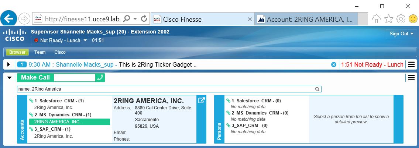419x148 pixels.
Task: Expand the ticker gadget triangle
Action: [9, 64]
